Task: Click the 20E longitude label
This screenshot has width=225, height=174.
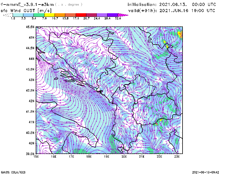Action: coord(124,157)
